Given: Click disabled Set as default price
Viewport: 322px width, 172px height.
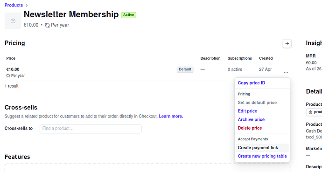Looking at the screenshot, I should (257, 103).
